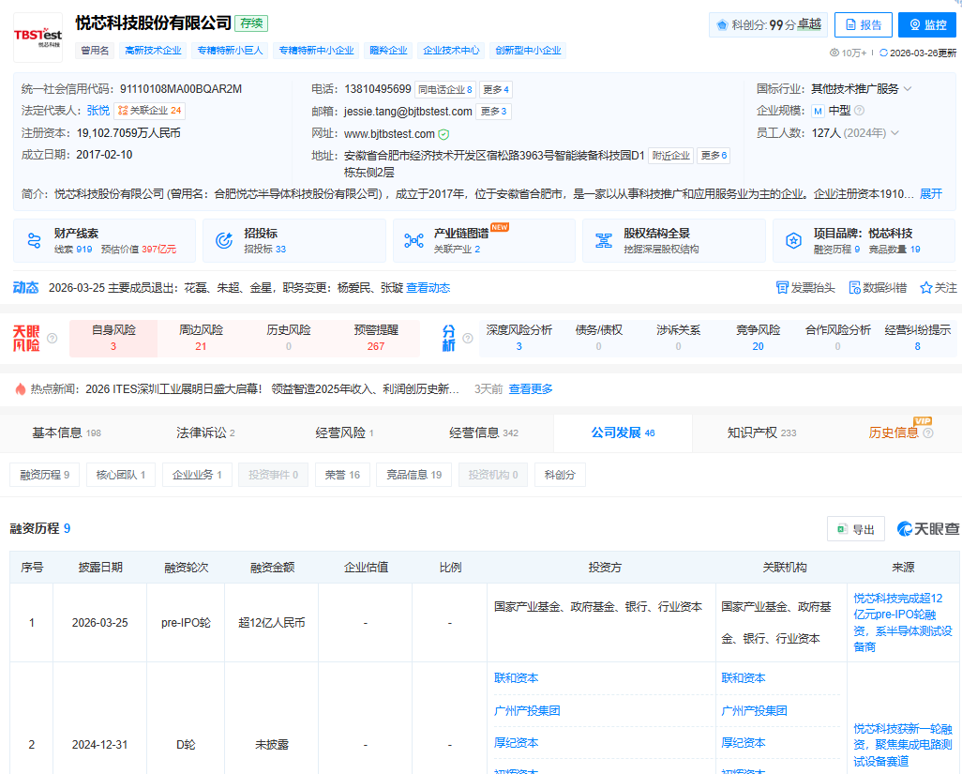This screenshot has width=962, height=774.
Task: Click the 监控 monitor button
Action: pos(926,25)
